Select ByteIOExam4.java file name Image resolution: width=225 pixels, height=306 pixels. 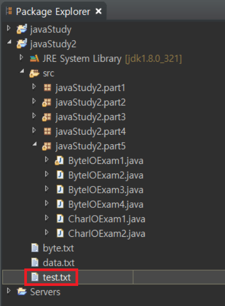click(x=106, y=205)
